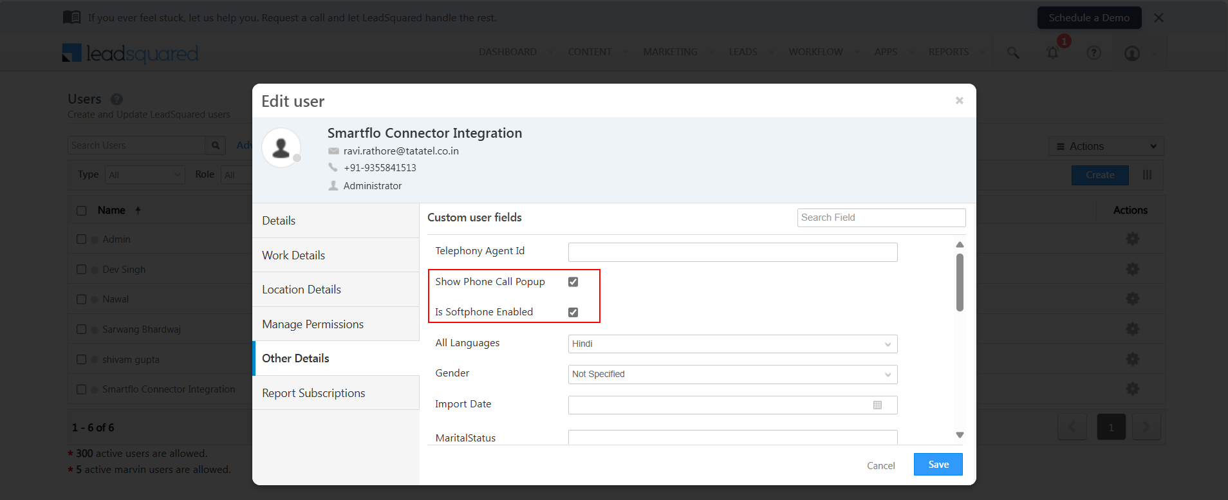This screenshot has width=1228, height=500.
Task: Click the Search Field box in custom fields
Action: tap(881, 218)
